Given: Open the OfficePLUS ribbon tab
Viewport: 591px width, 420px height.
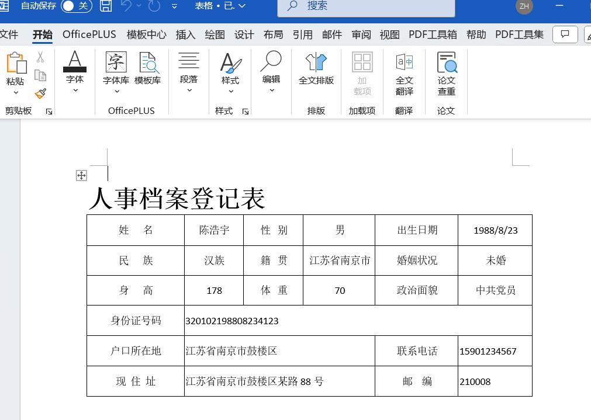Looking at the screenshot, I should (x=89, y=34).
